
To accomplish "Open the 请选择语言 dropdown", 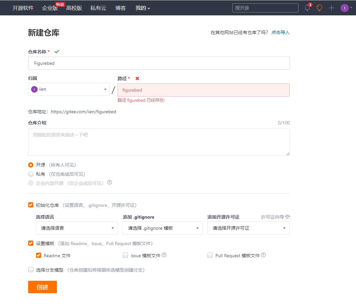I will tap(77, 228).
